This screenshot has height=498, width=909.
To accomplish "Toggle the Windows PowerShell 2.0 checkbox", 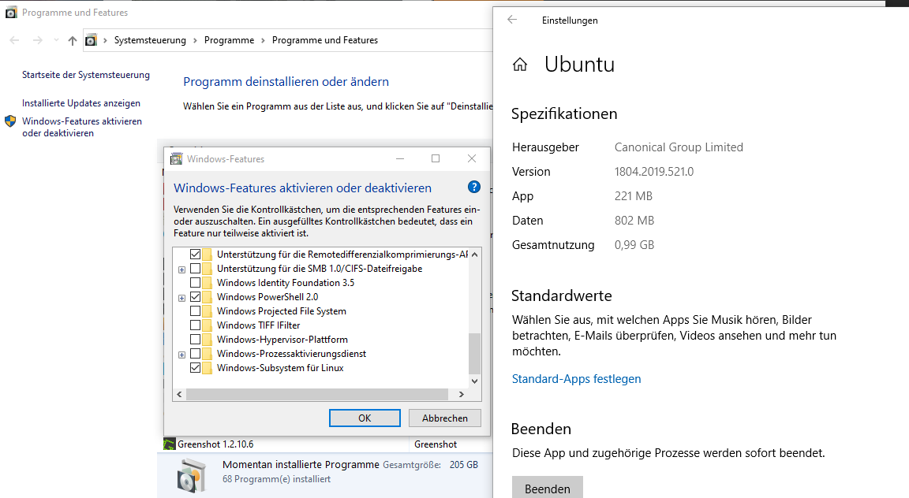I will [196, 297].
